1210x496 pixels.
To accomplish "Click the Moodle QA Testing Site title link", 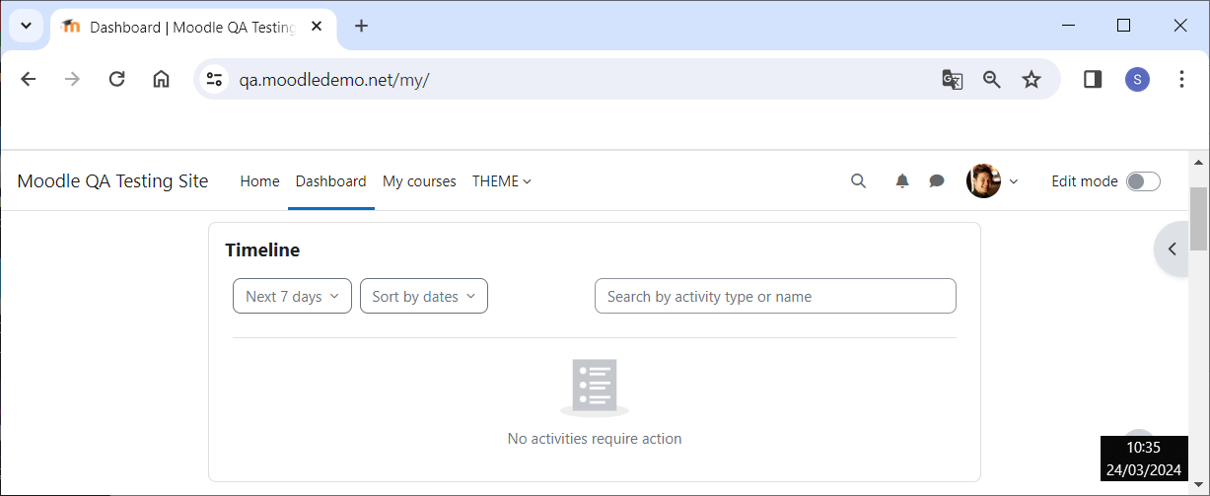I will tap(112, 181).
